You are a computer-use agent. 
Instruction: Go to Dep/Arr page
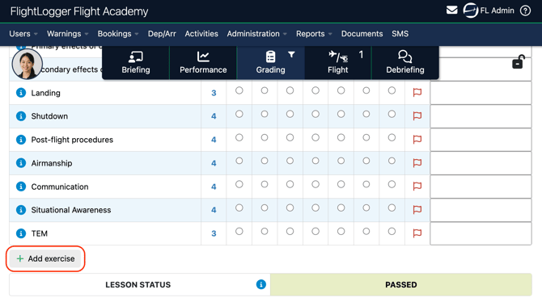click(x=162, y=34)
